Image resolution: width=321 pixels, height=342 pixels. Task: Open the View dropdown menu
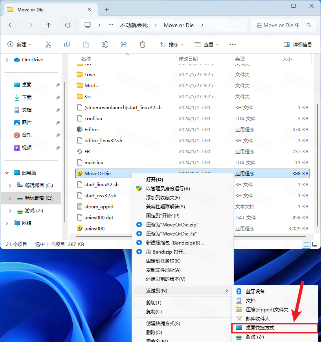206,44
